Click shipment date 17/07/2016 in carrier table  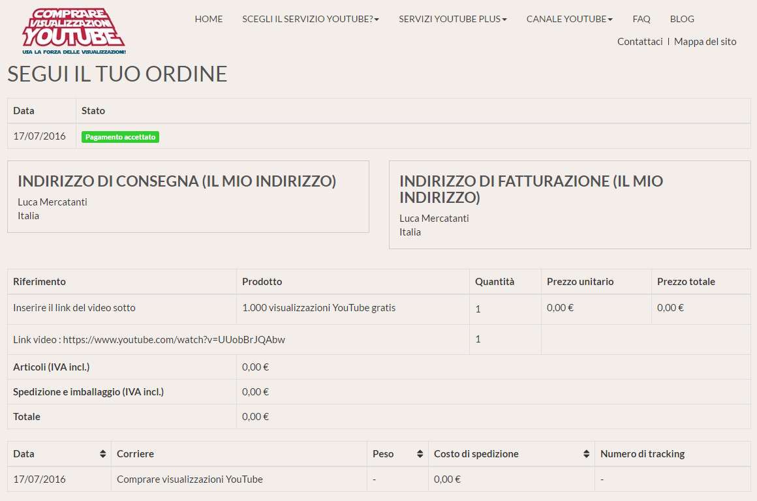tap(39, 479)
